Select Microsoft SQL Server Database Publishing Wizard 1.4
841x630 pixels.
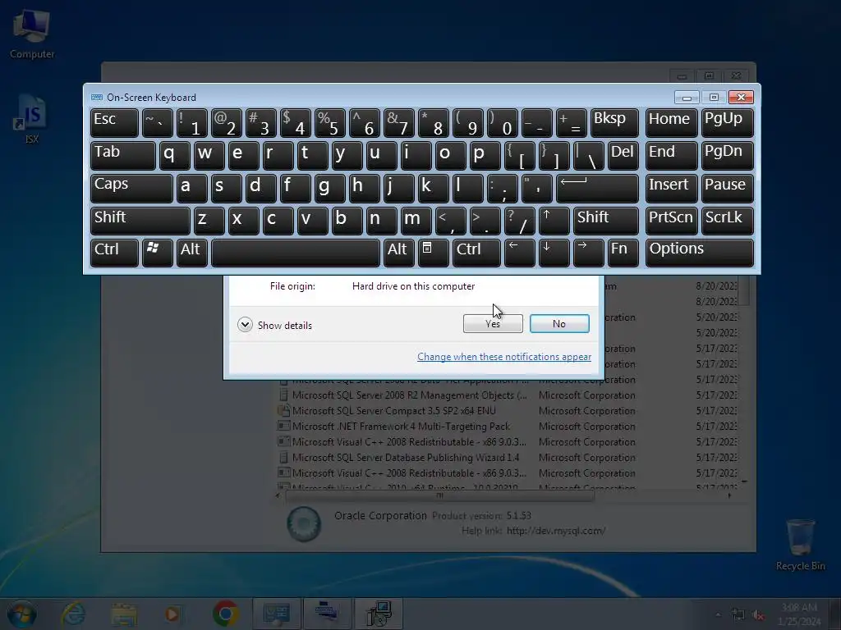pyautogui.click(x=406, y=458)
